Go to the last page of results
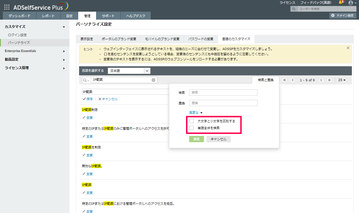The image size is (359, 213). coord(329,80)
